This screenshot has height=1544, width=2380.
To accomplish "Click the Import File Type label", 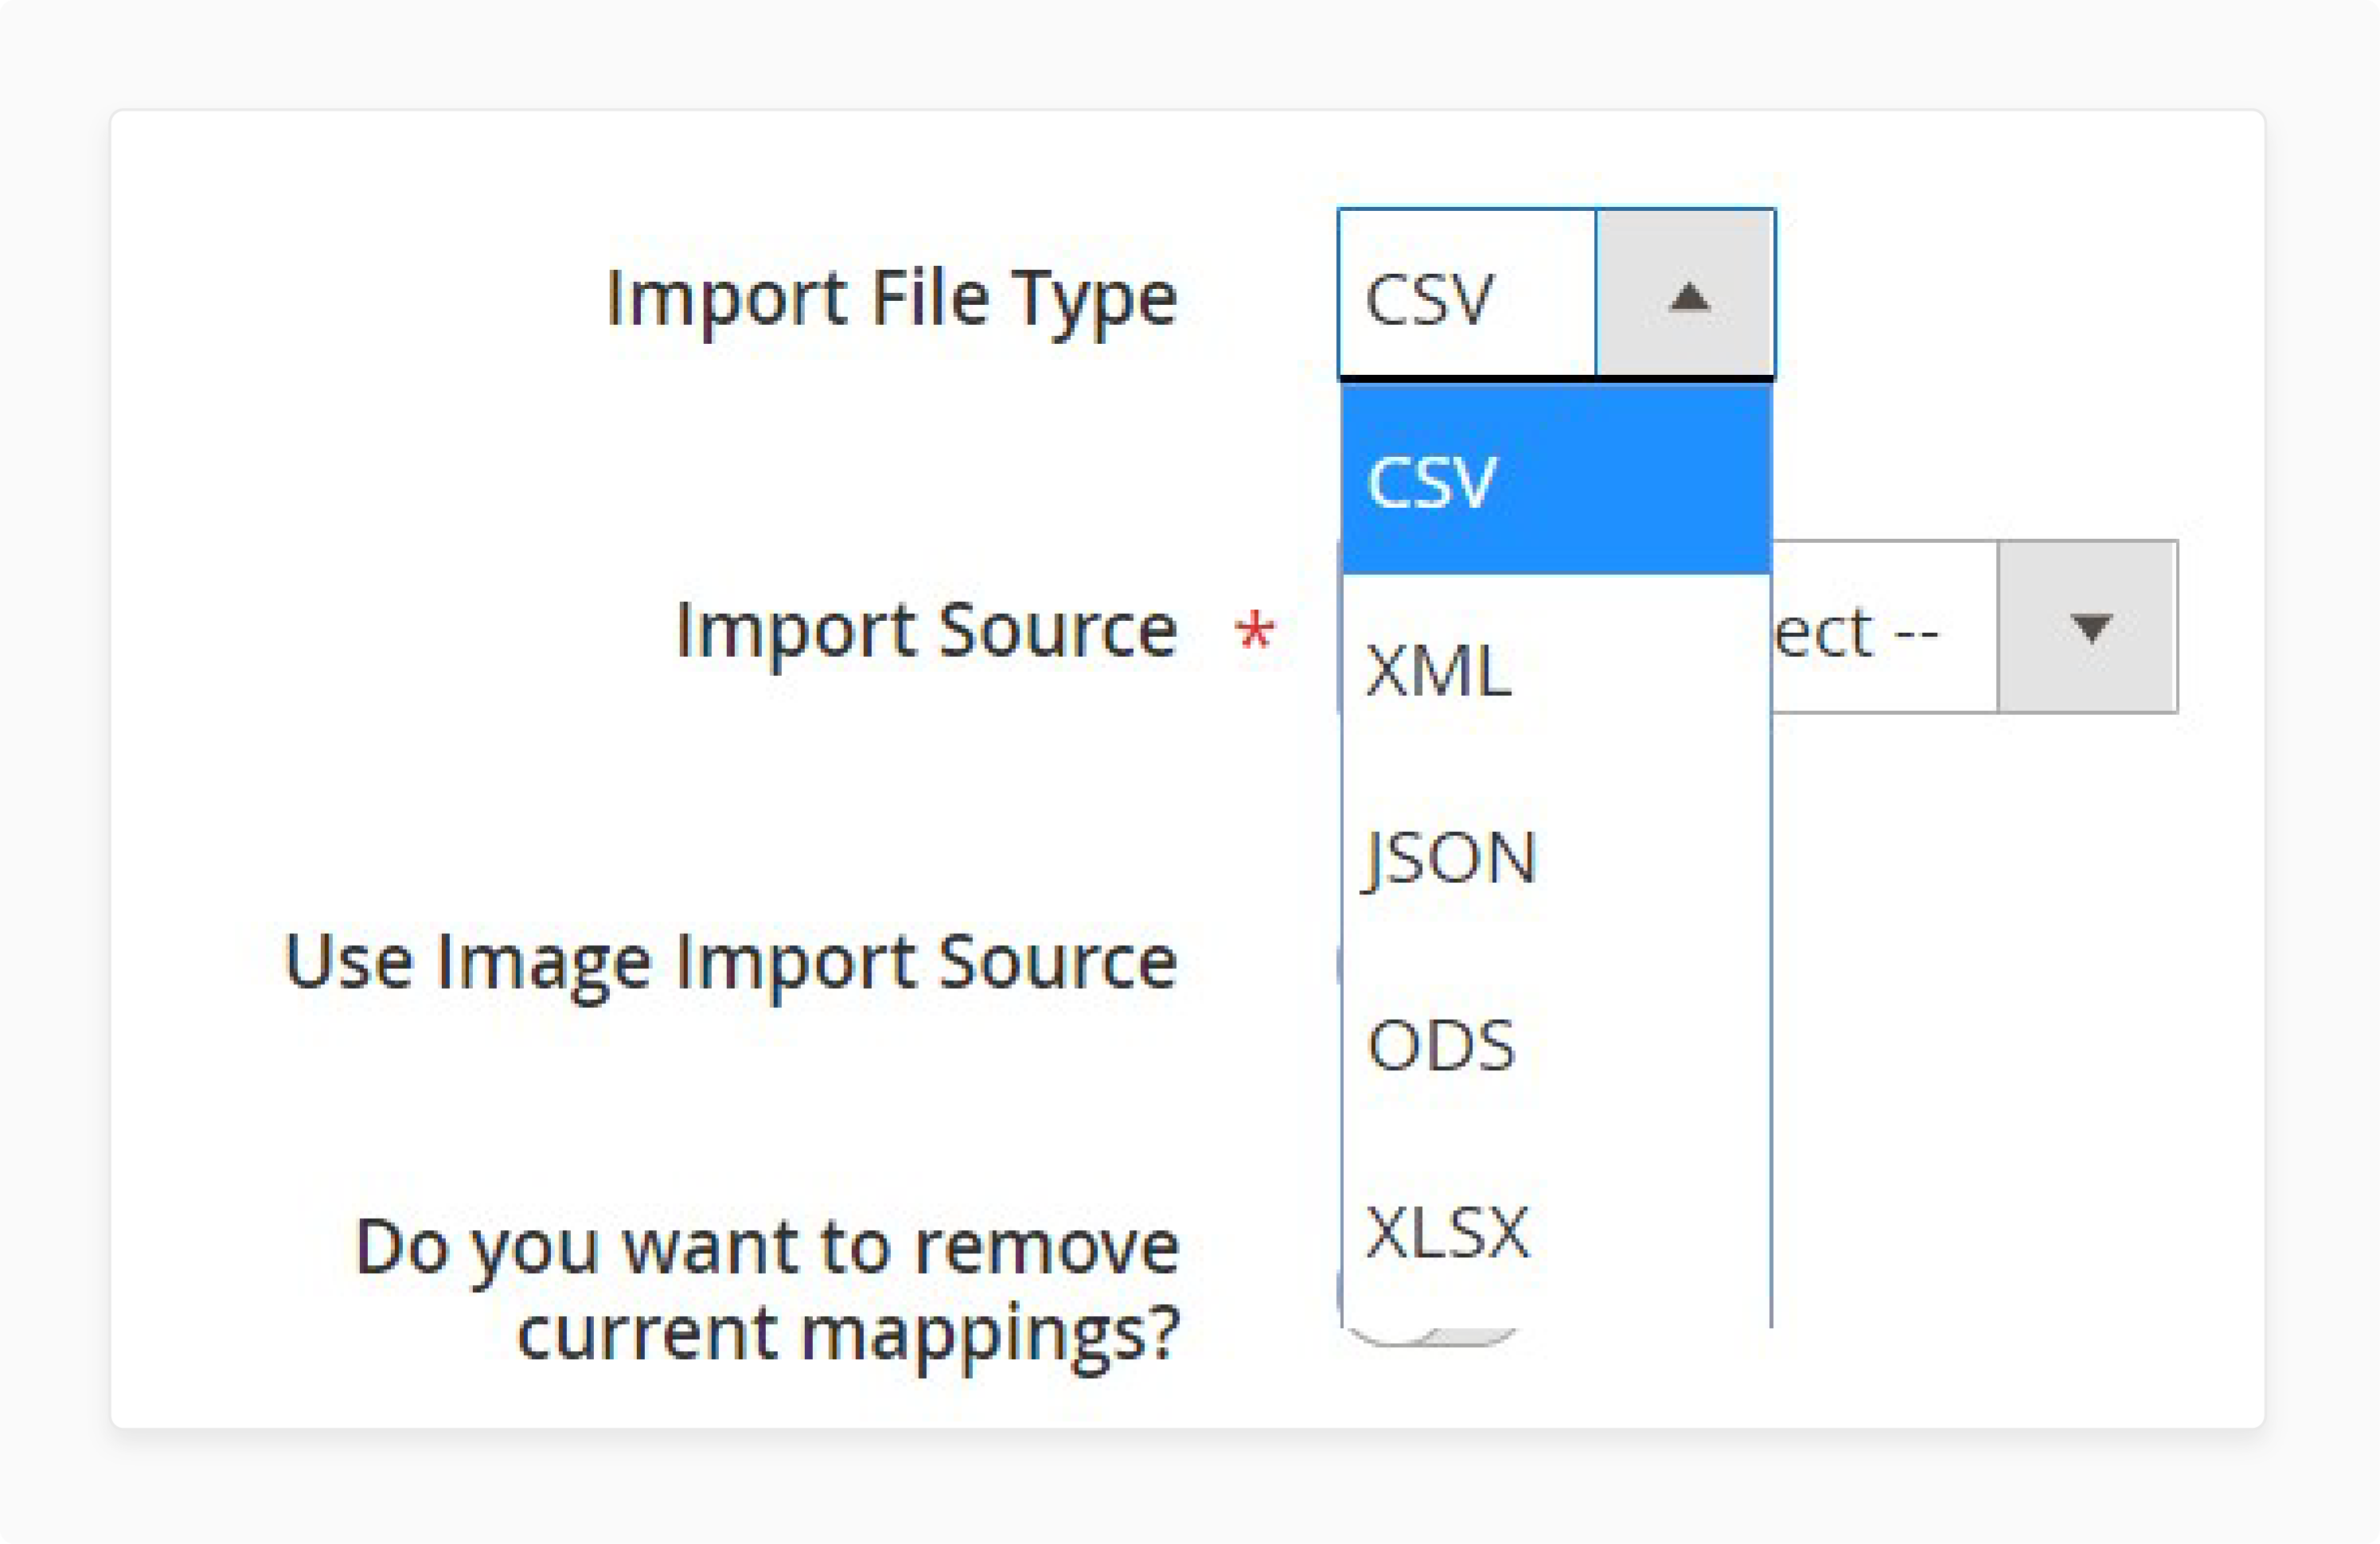I will tap(892, 299).
